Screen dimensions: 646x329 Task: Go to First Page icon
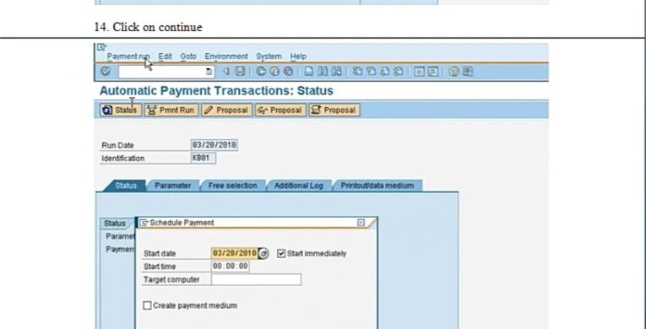point(357,71)
